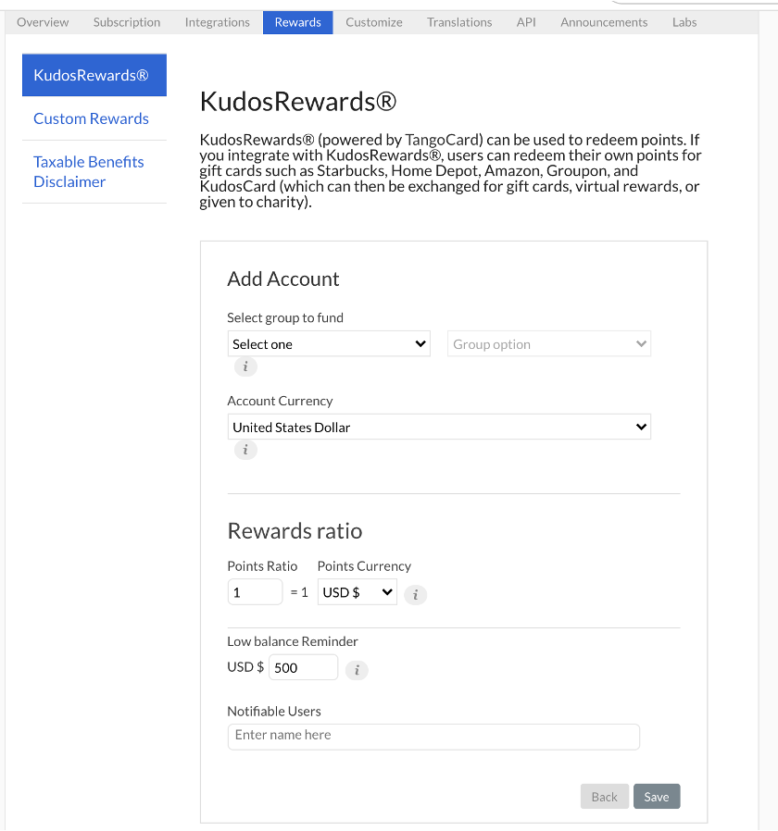Click the Add Account heading
This screenshot has height=831, width=778.
283,279
